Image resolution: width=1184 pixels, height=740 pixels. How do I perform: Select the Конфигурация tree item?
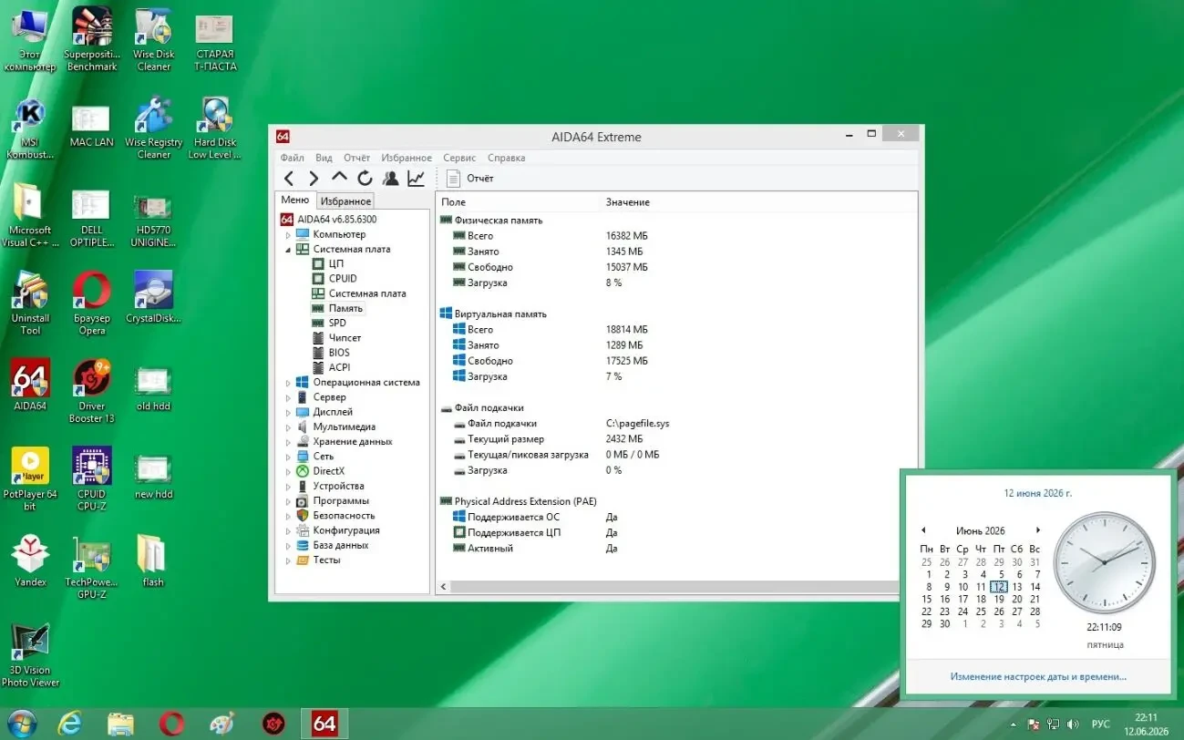coord(346,530)
